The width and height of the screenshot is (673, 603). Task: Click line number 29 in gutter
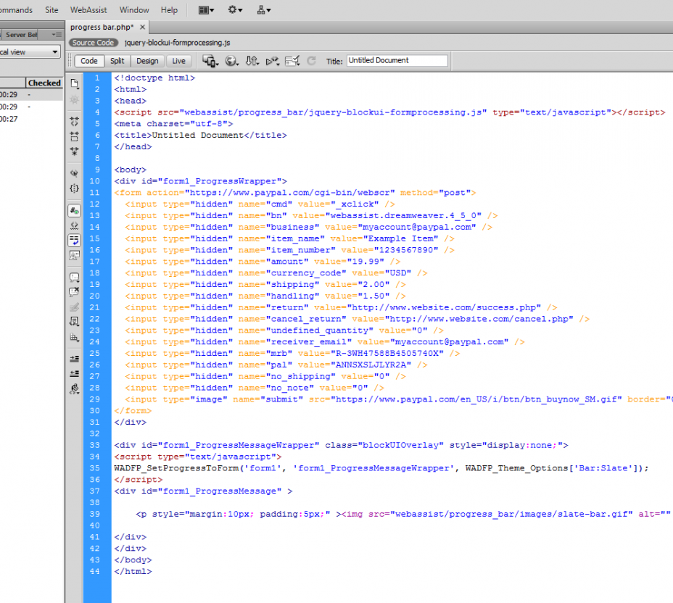tap(95, 399)
